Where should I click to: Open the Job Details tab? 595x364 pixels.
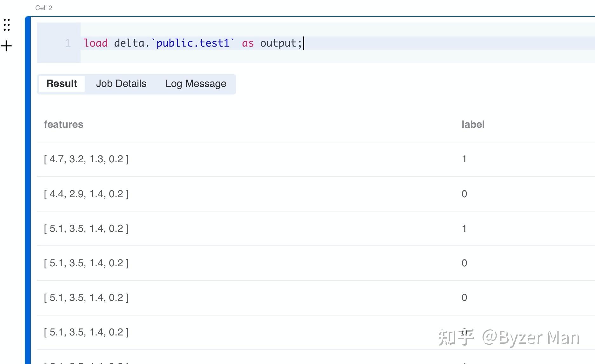click(x=121, y=84)
